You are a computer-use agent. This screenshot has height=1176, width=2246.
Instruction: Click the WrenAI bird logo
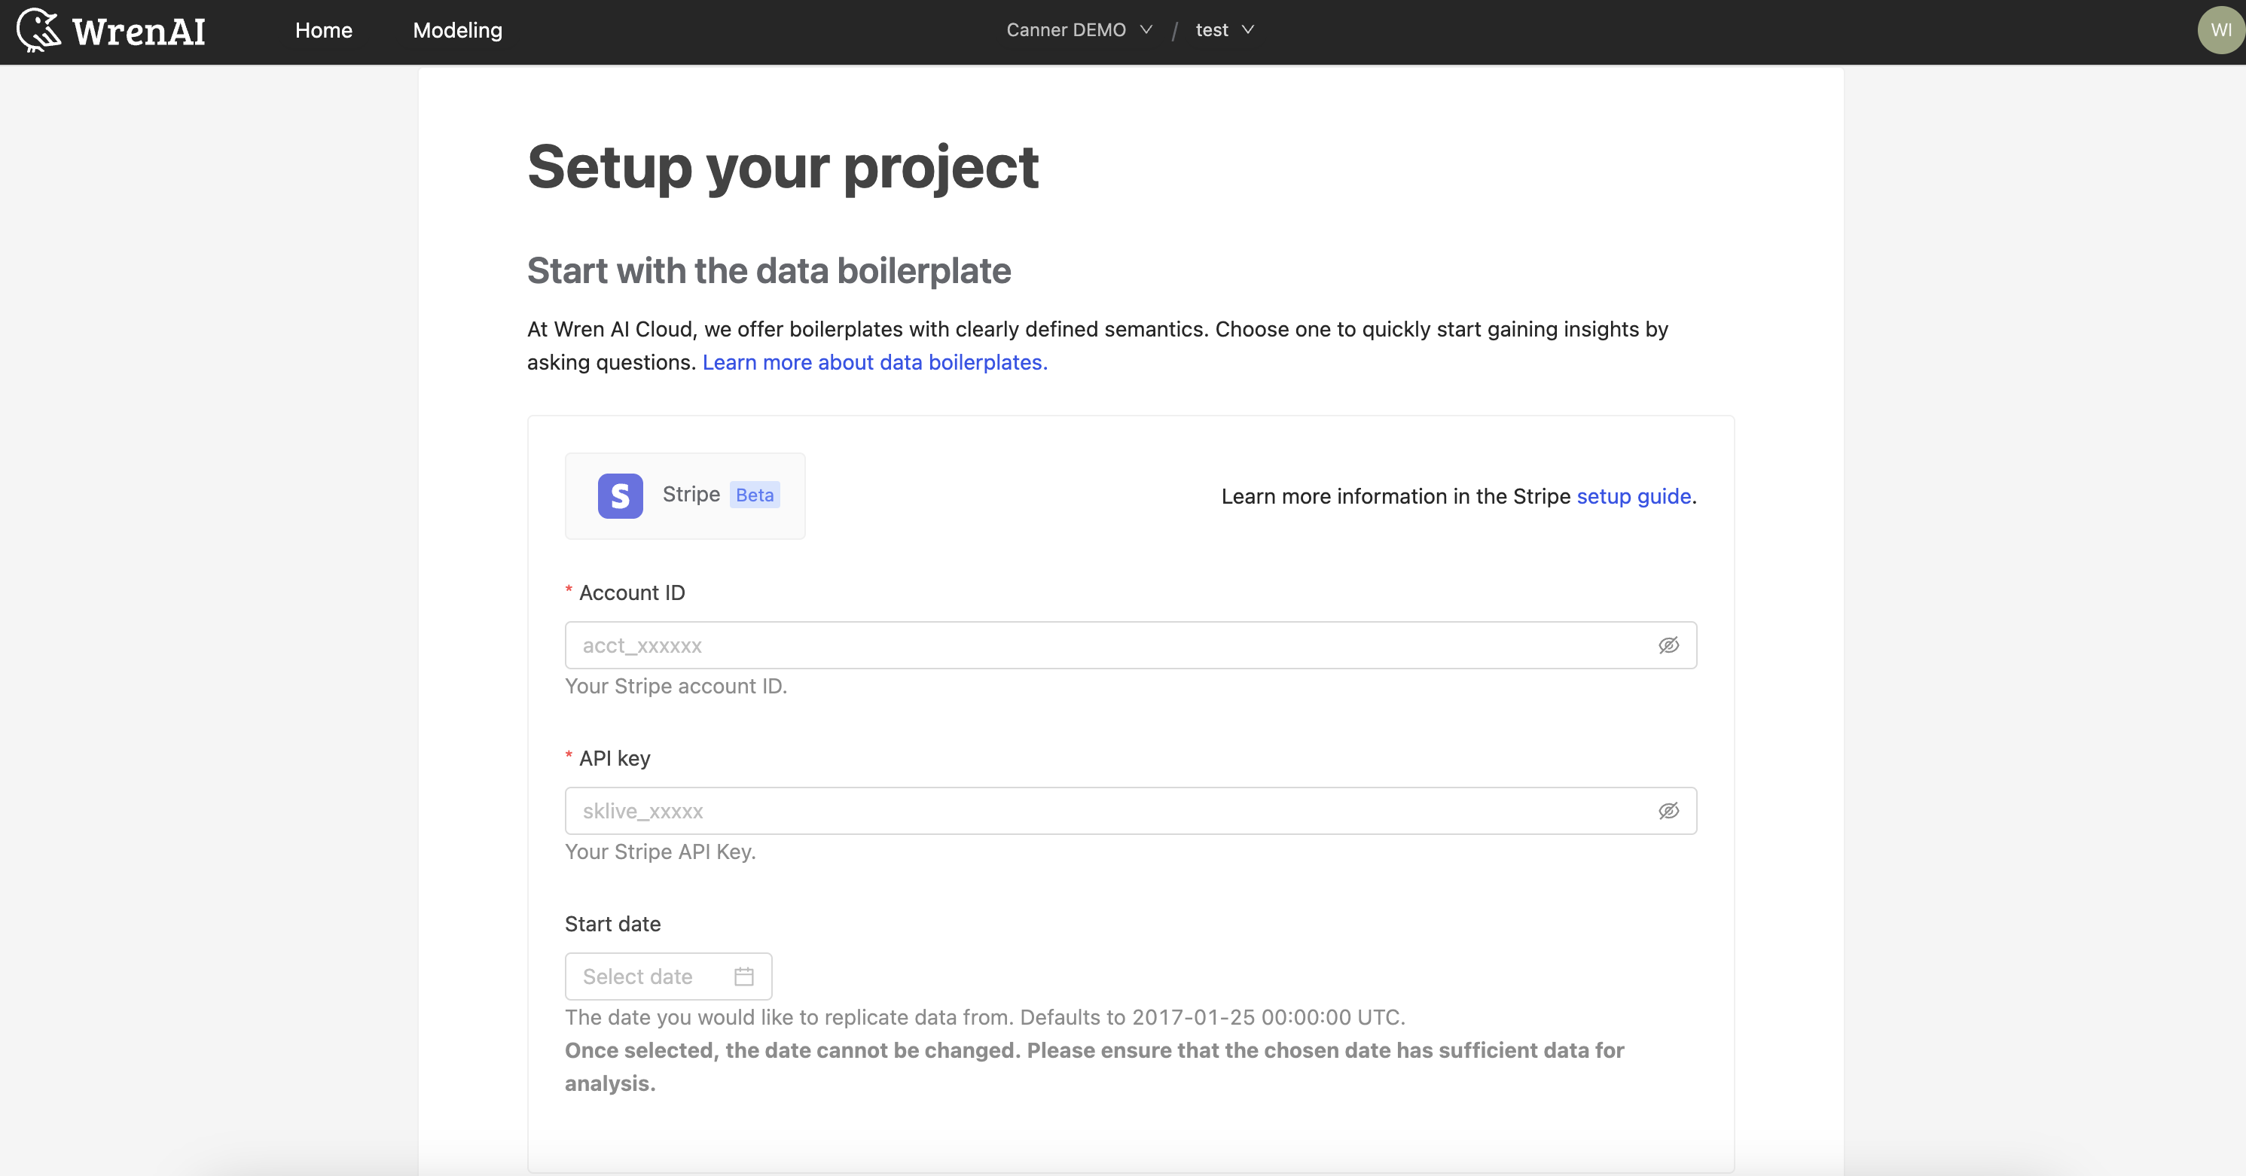39,31
